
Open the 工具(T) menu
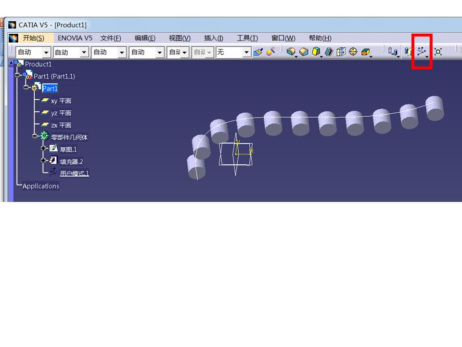click(247, 38)
